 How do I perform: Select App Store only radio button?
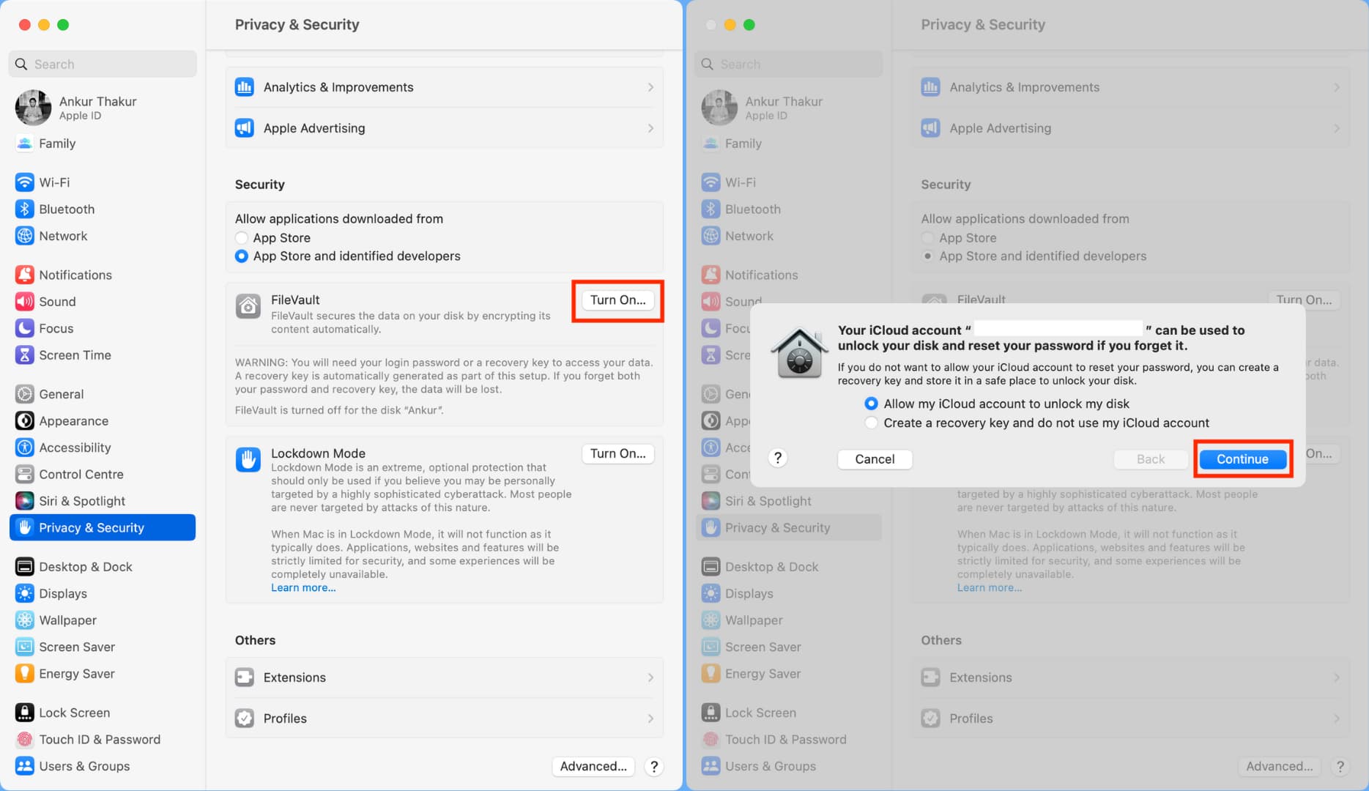point(241,238)
